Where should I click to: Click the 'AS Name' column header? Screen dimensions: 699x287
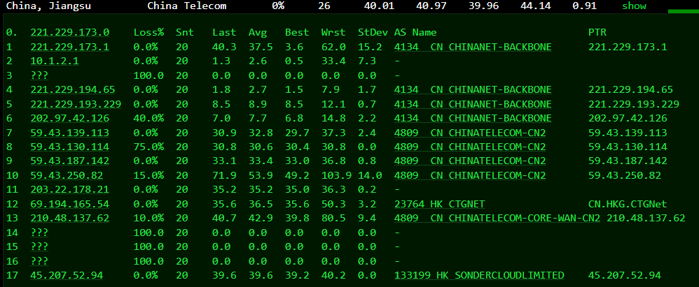tap(415, 32)
